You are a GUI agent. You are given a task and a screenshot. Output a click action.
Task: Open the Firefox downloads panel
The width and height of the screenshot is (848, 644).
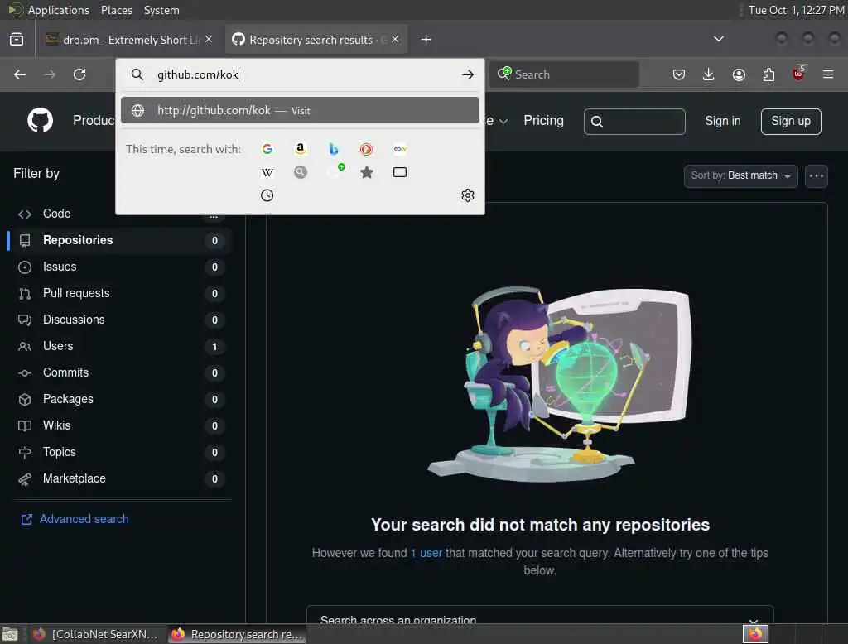(709, 74)
